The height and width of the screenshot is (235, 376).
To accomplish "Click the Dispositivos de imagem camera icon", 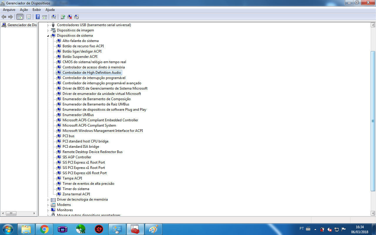I will (x=53, y=30).
